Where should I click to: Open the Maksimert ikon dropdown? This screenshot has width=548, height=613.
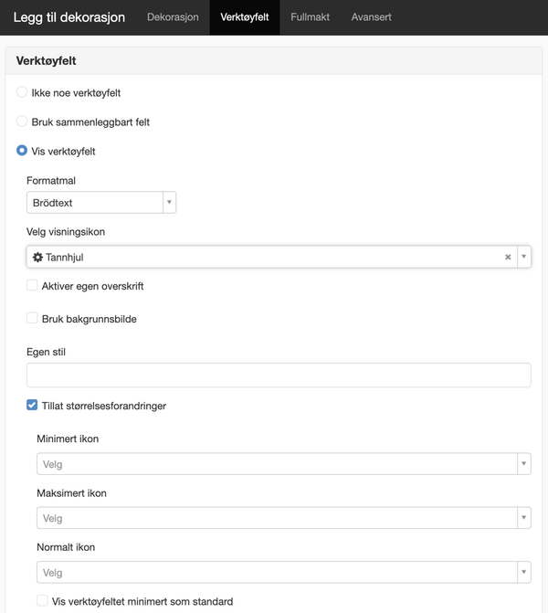284,518
